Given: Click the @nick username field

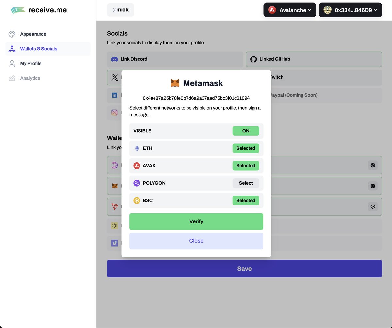Looking at the screenshot, I should click(121, 10).
